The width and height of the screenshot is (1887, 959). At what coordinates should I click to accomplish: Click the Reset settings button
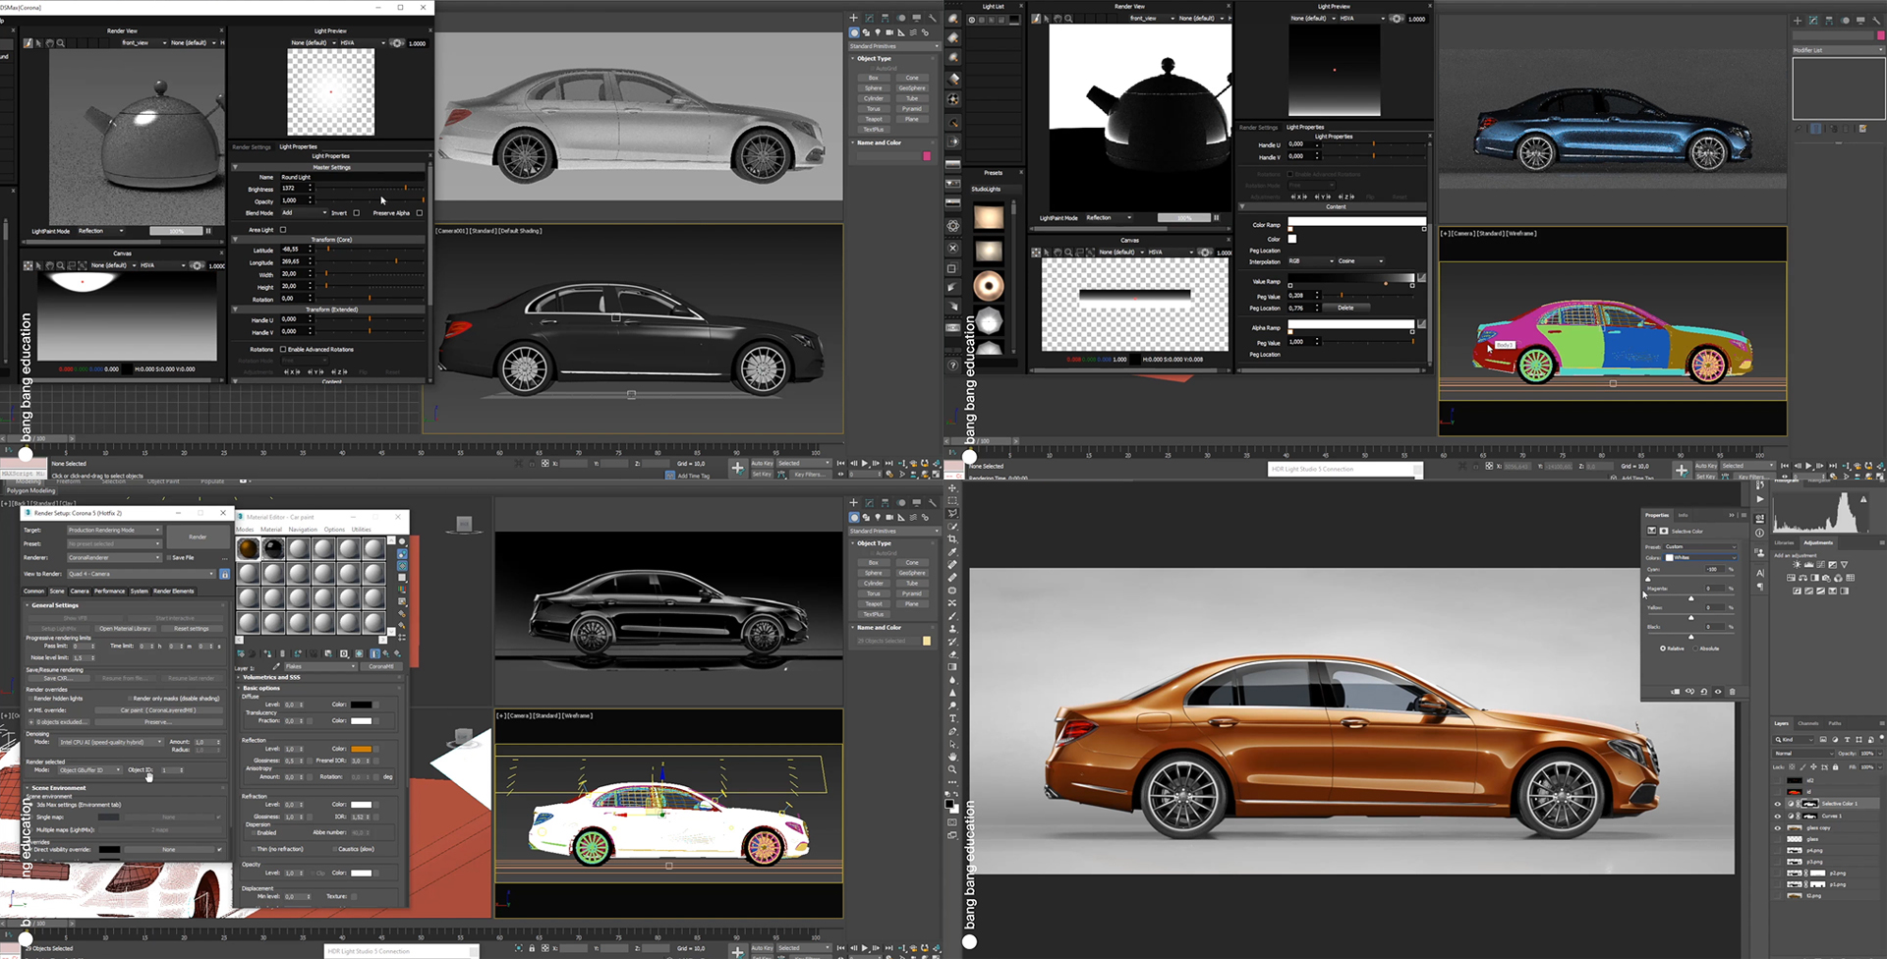pos(192,628)
